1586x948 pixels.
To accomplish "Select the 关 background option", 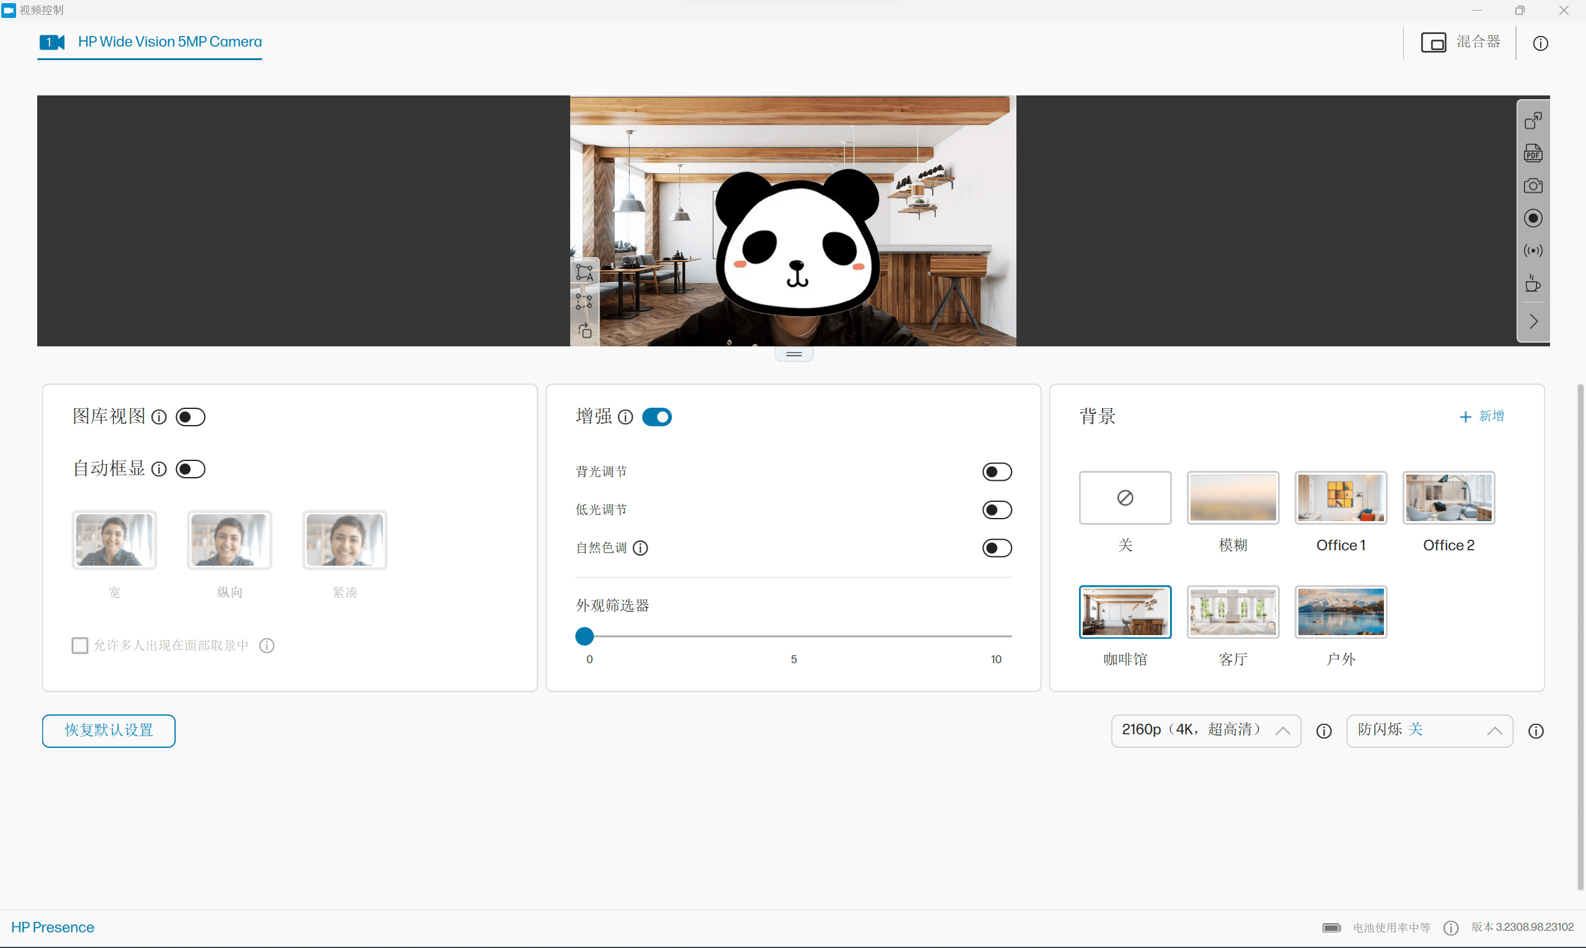I will coord(1126,498).
